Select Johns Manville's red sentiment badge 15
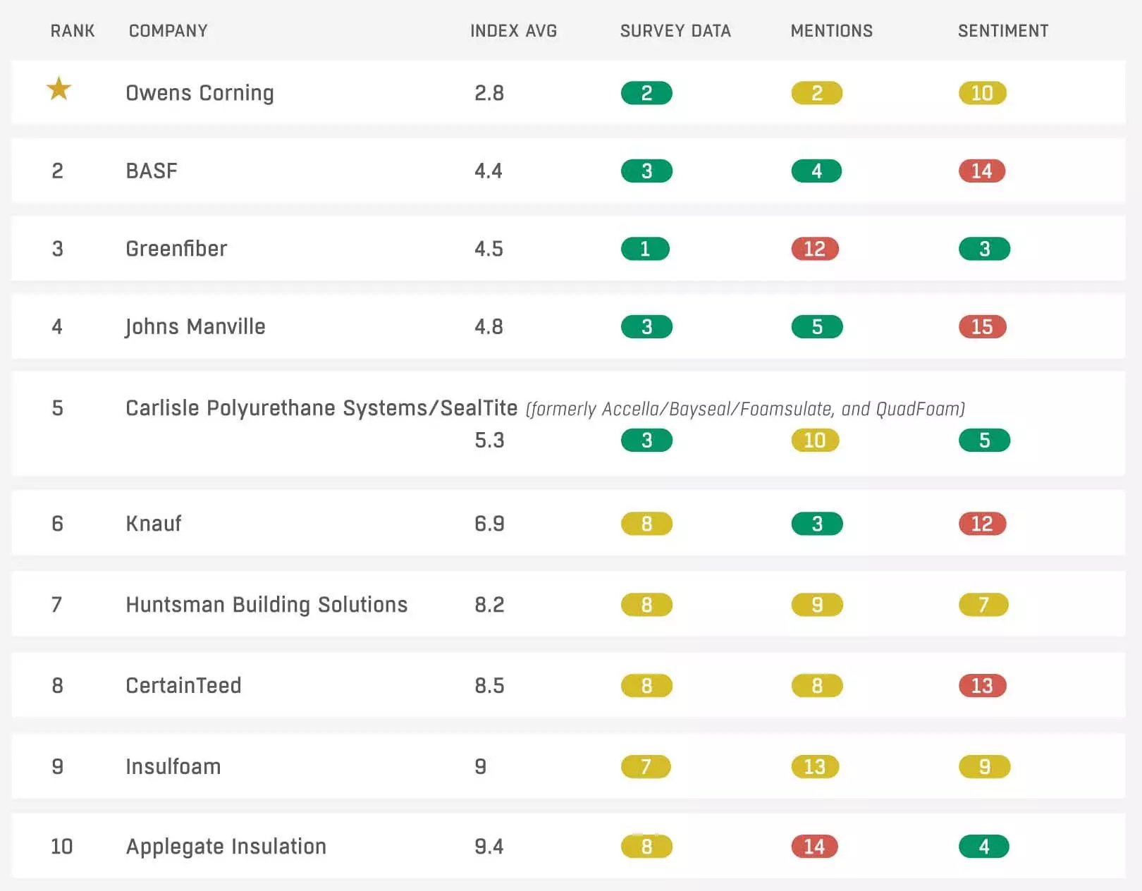This screenshot has height=891, width=1142. tap(982, 327)
